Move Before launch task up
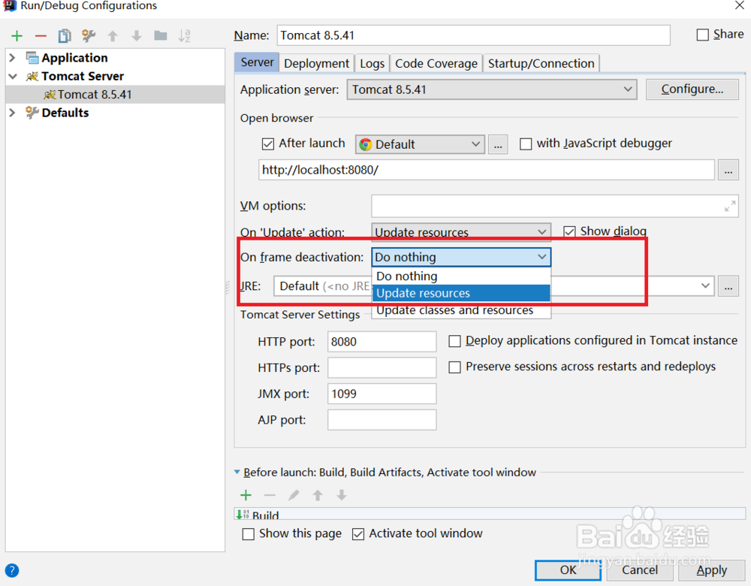The width and height of the screenshot is (751, 586). click(318, 495)
